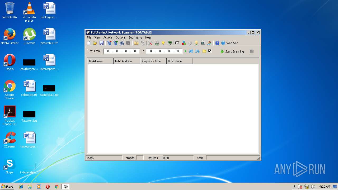The image size is (338, 190).
Task: Open the Web-Site link in toolbar
Action: [229, 43]
